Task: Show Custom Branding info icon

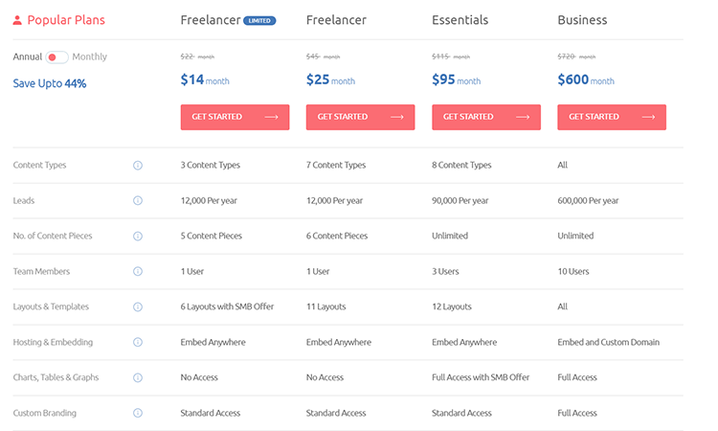Action: tap(137, 413)
